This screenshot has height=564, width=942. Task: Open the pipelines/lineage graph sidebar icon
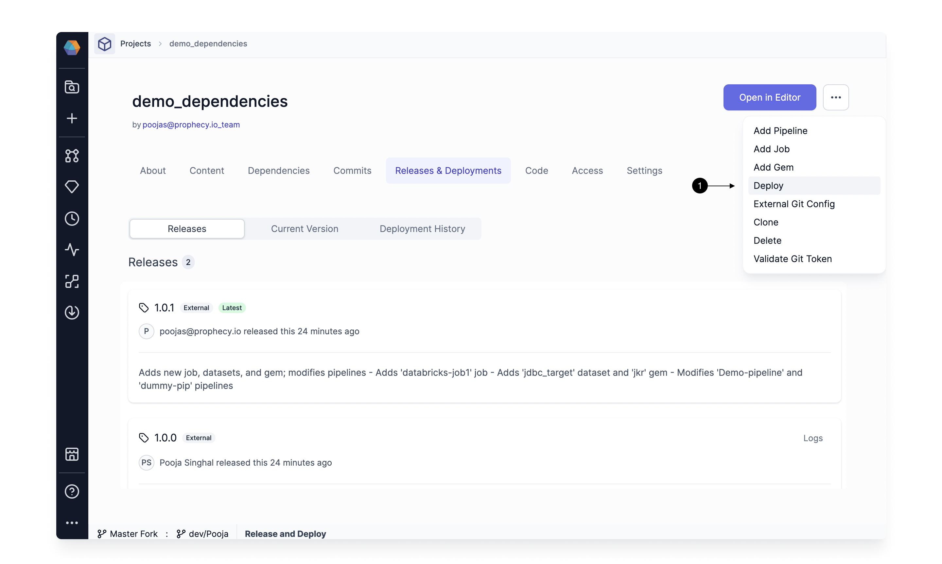point(72,156)
